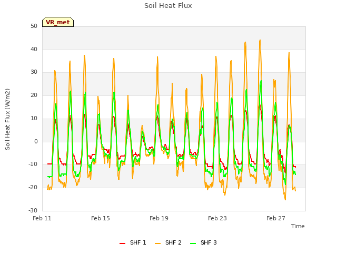Toggle the SHF 3 legend entry
337x253 pixels.
tap(203, 242)
